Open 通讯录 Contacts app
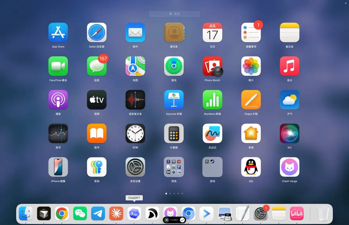The image size is (349, 225). click(x=174, y=32)
